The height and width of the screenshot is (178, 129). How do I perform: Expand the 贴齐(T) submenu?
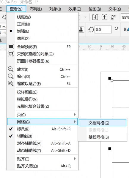click(43, 159)
